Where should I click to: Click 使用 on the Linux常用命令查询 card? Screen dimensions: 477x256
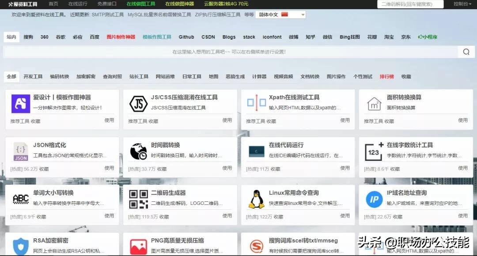point(345,215)
